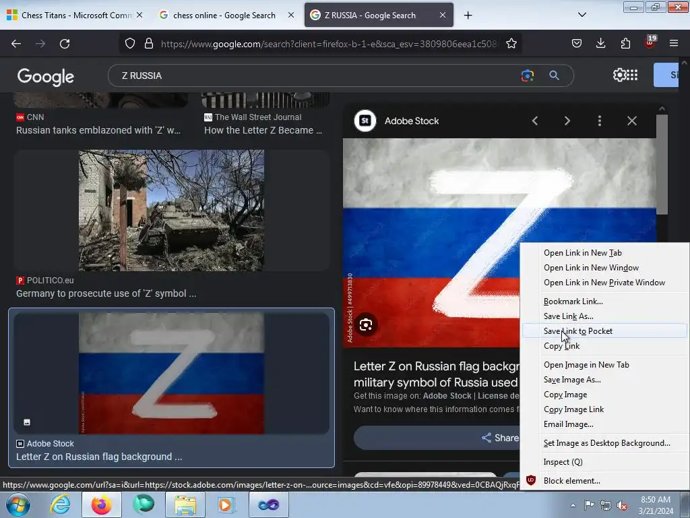690x518 pixels.
Task: Open the Windows Start button
Action: (x=18, y=505)
